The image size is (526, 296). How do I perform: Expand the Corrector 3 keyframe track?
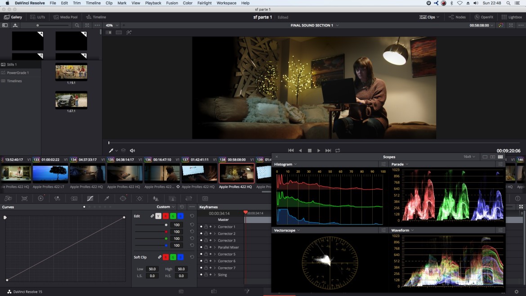coord(215,241)
